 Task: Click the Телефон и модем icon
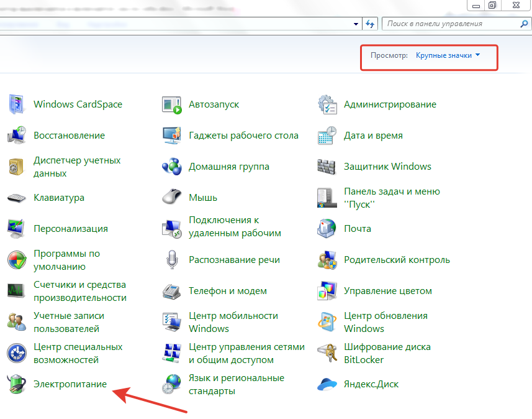[171, 292]
